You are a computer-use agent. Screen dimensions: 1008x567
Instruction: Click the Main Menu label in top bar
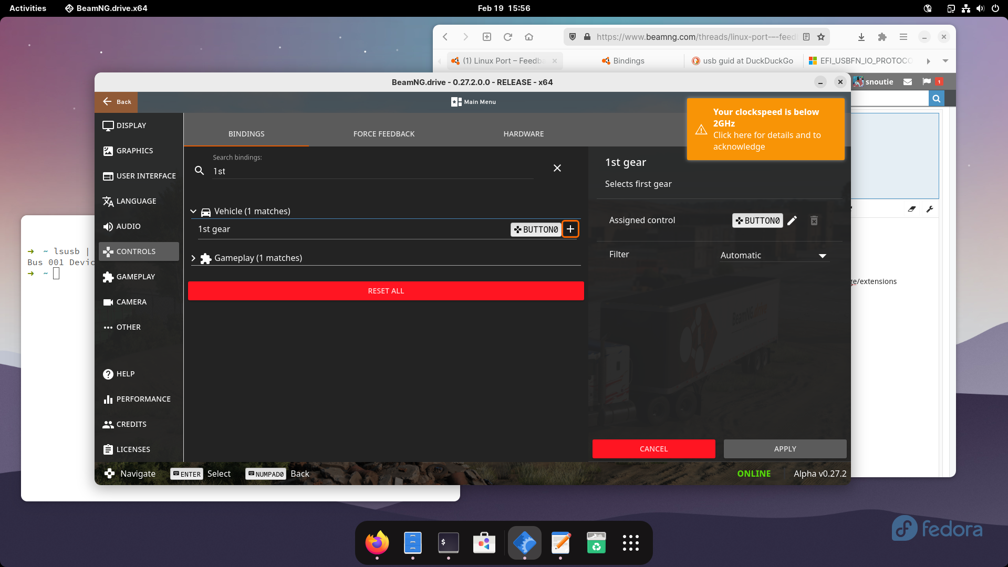pyautogui.click(x=473, y=102)
